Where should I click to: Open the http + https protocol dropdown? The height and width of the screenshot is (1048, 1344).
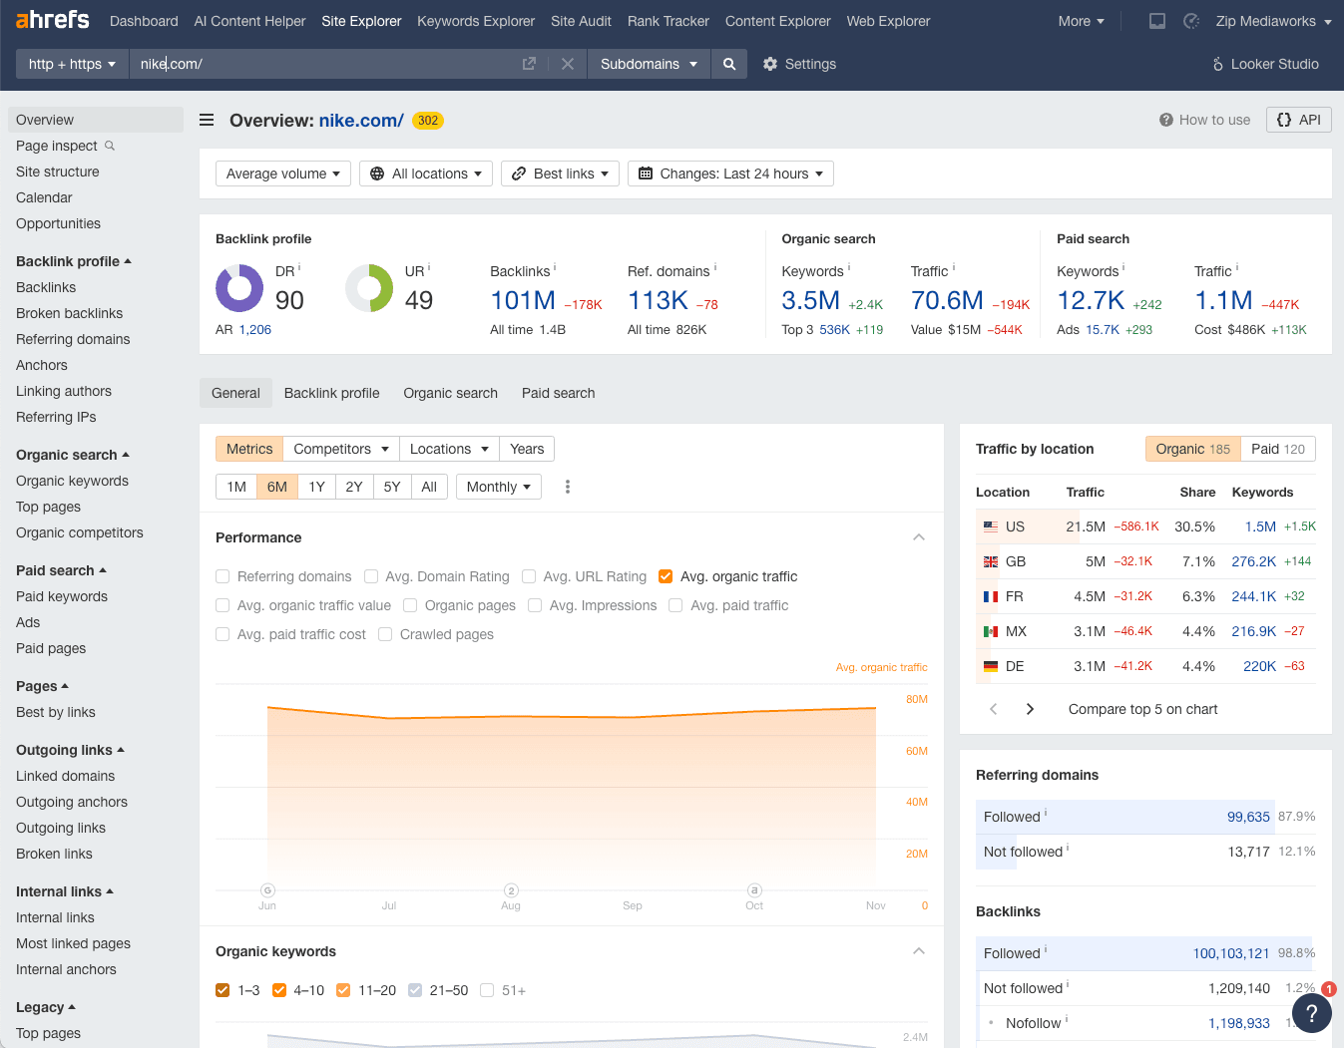pos(72,64)
